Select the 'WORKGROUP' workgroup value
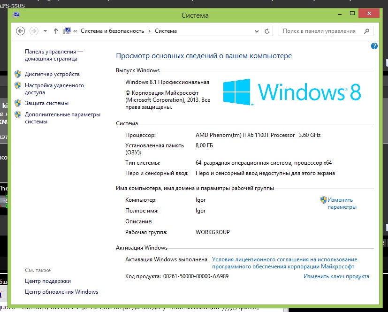Viewport: 388px width, 312px height. click(x=213, y=232)
